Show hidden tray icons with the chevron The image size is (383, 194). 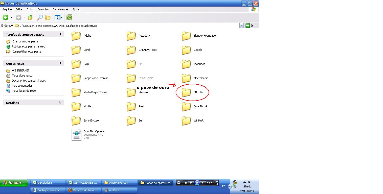point(230,187)
